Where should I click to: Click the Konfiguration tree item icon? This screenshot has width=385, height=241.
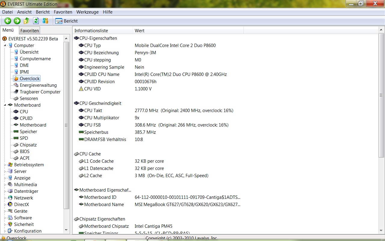(10, 231)
